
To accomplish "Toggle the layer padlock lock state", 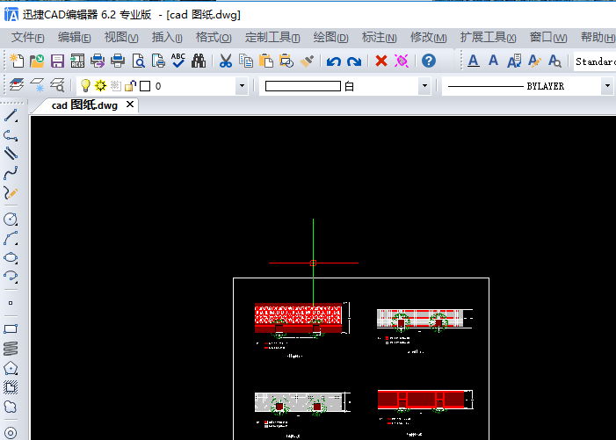I will 130,86.
